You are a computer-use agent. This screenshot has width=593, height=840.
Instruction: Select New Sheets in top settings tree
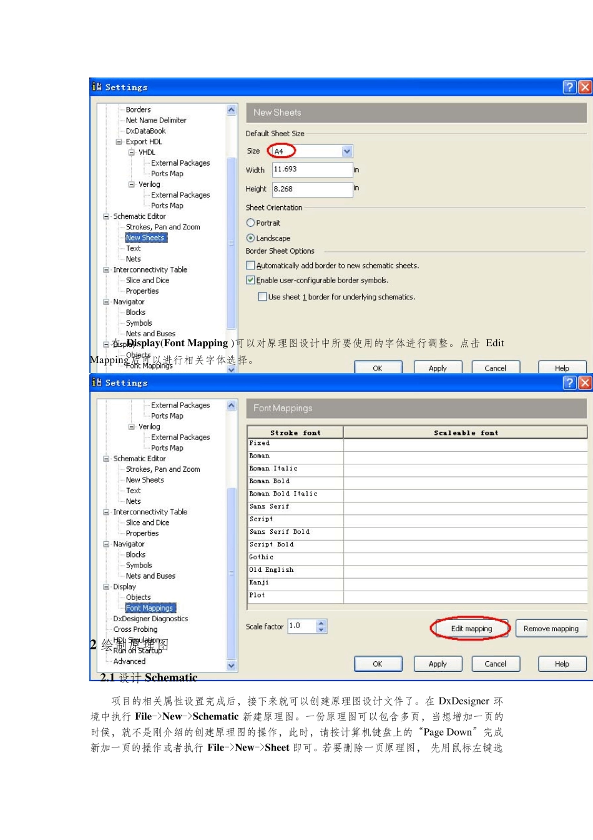pyautogui.click(x=145, y=237)
